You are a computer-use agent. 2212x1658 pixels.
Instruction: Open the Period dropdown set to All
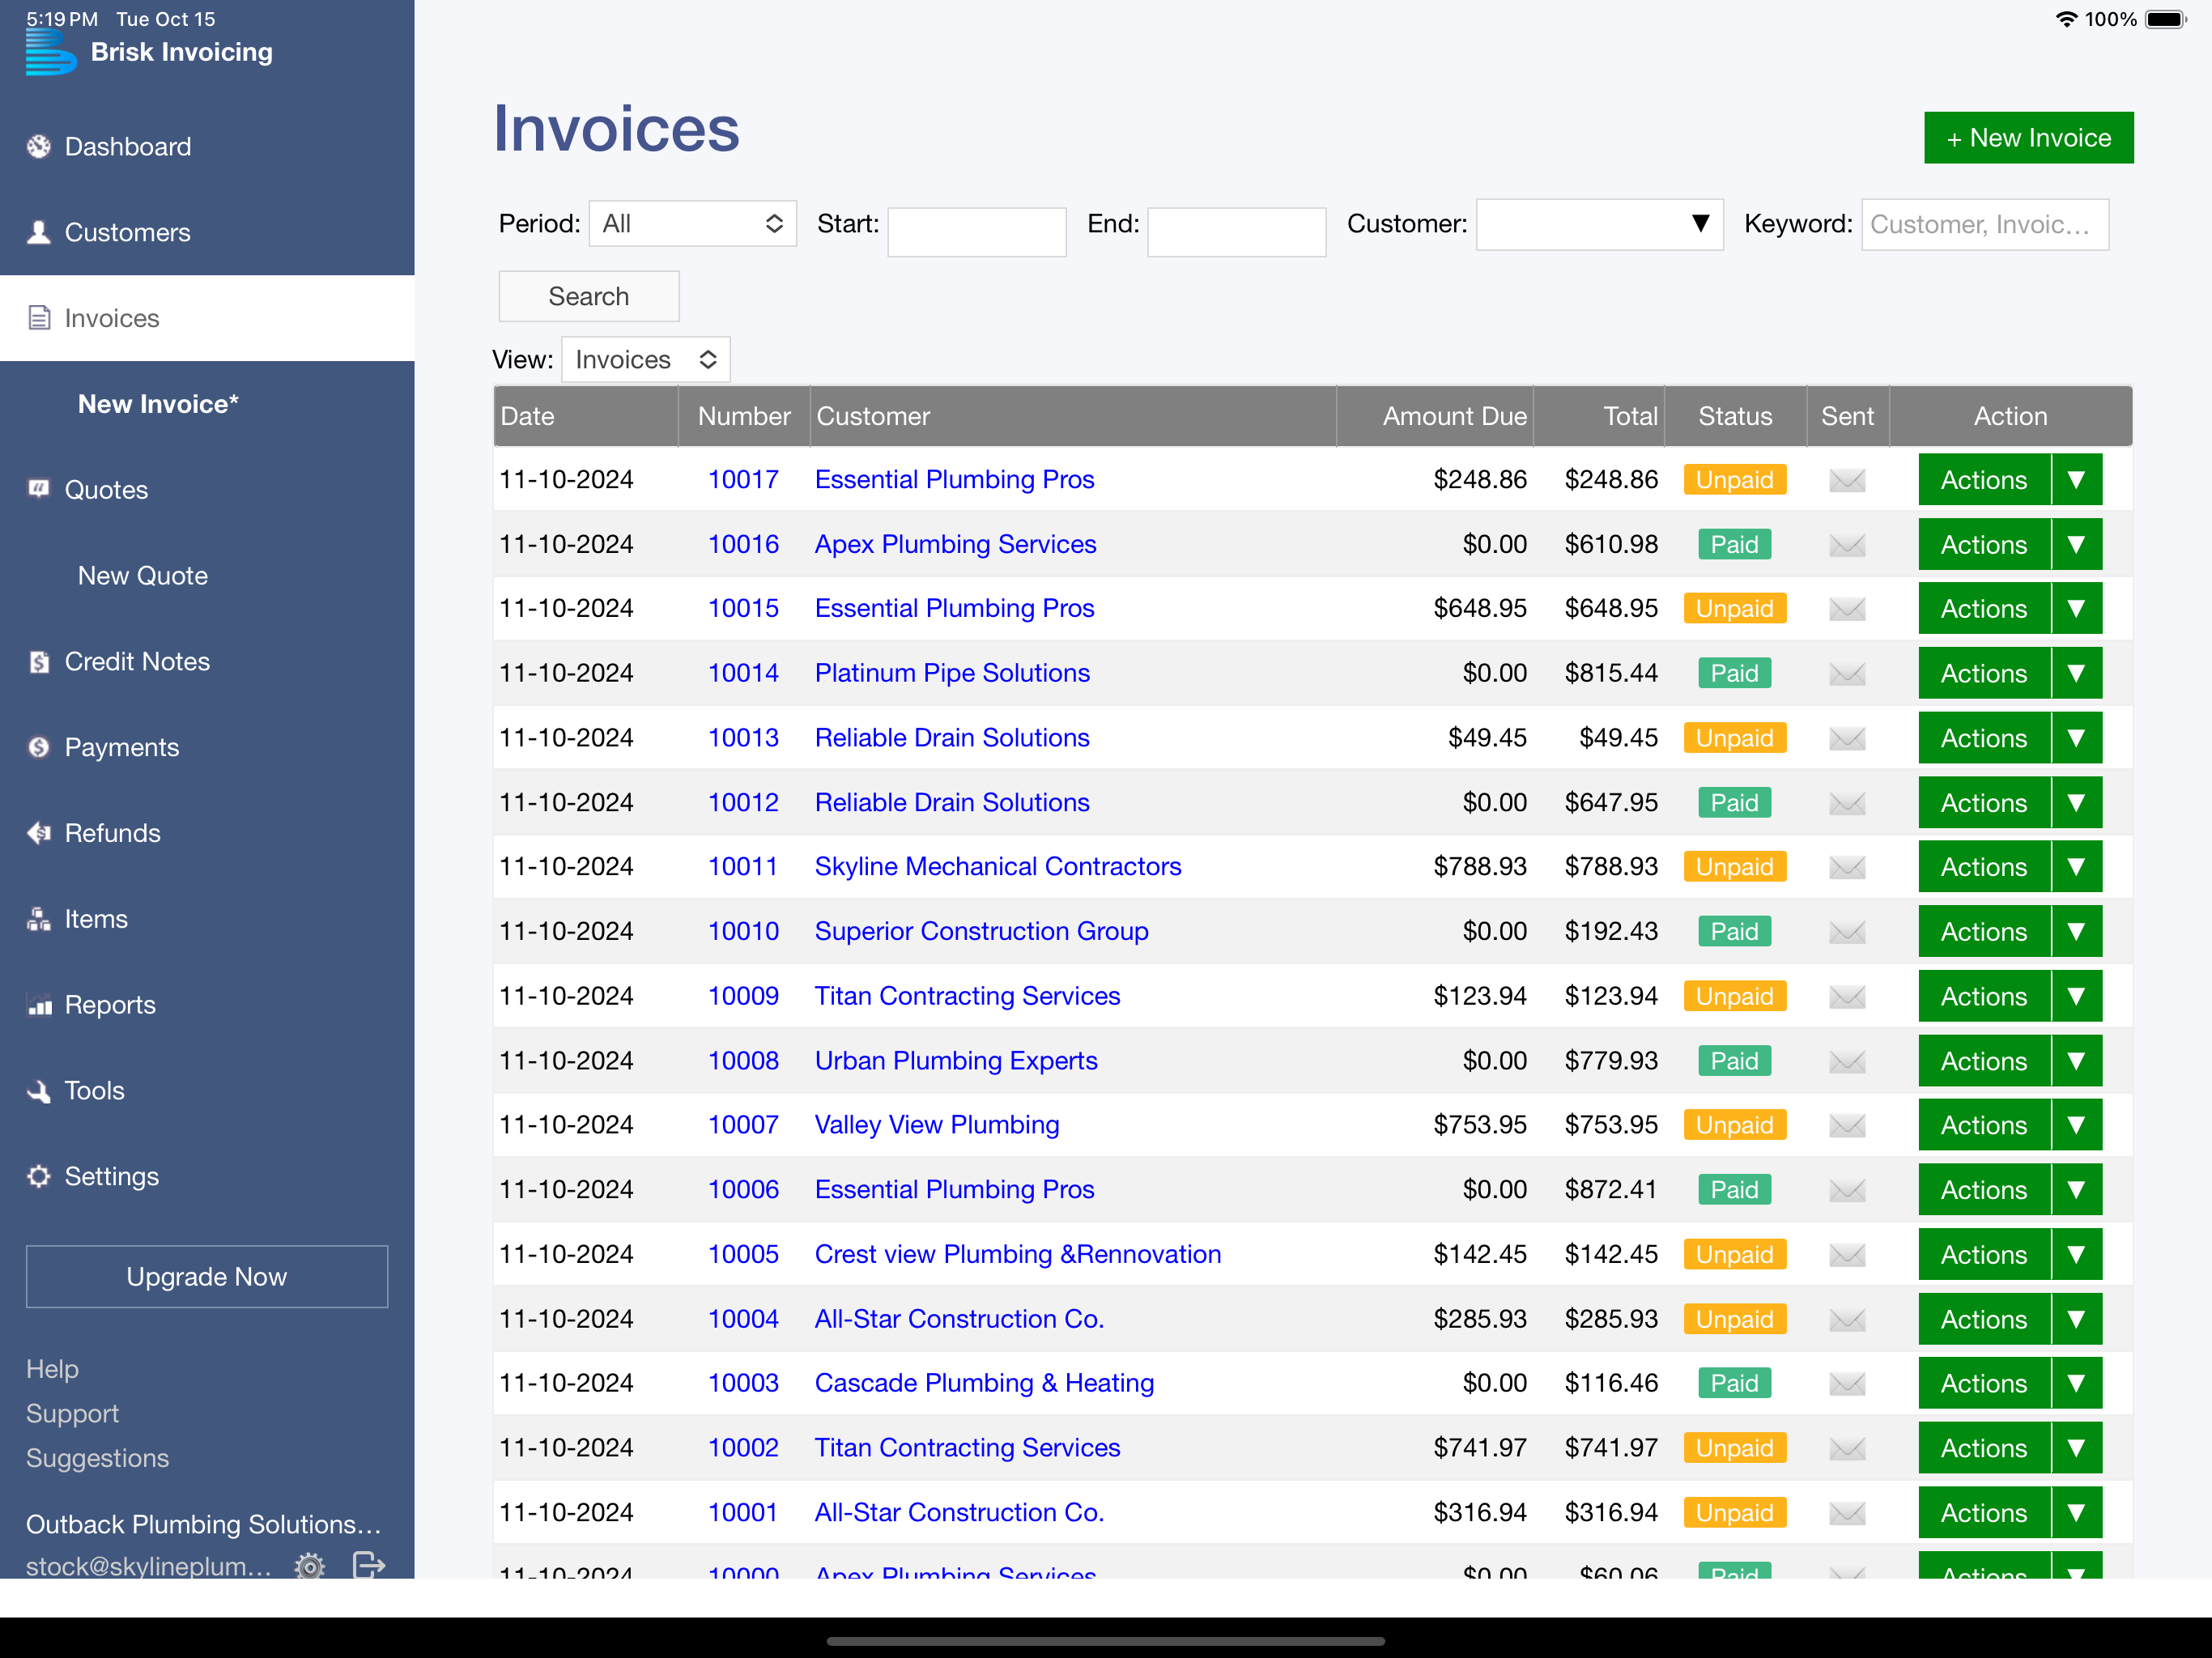pos(692,224)
